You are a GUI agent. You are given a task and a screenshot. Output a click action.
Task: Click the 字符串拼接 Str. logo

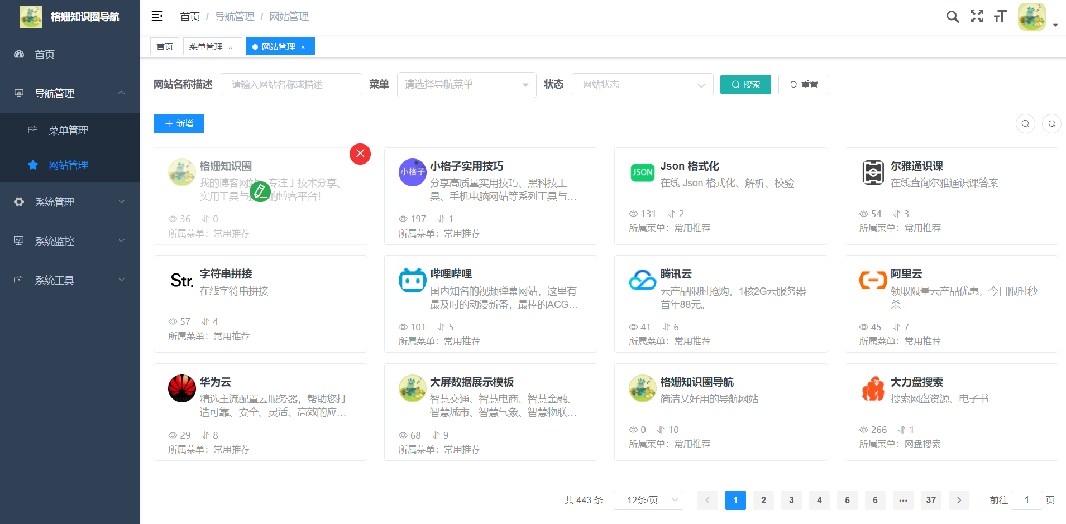click(181, 280)
